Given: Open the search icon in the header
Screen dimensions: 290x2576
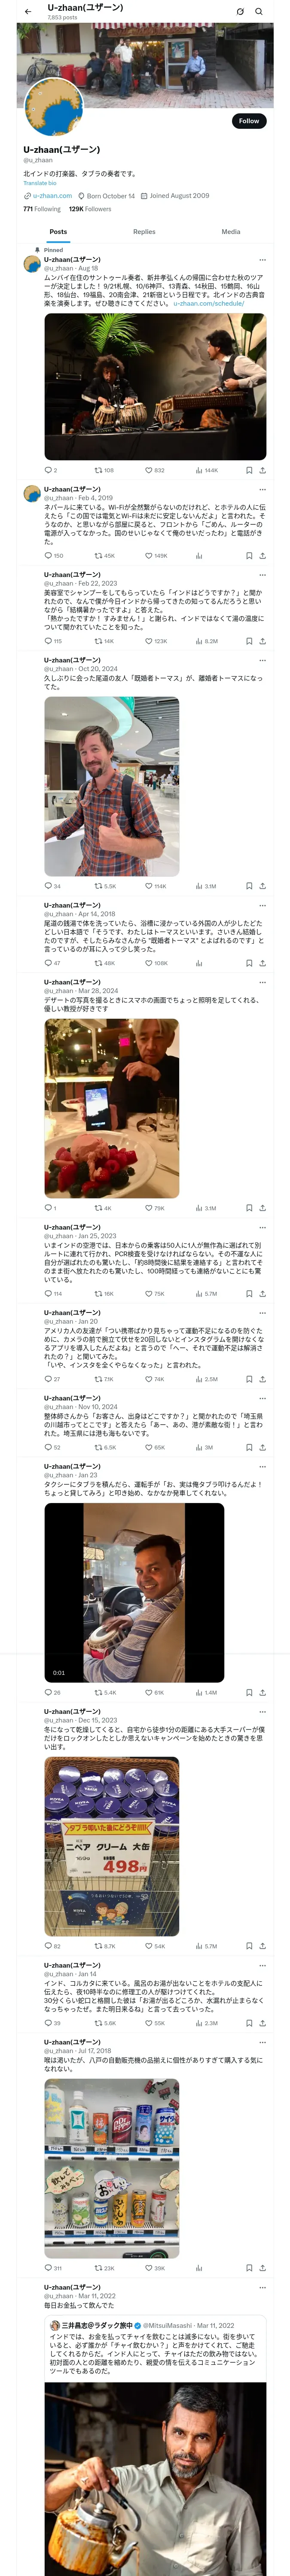Looking at the screenshot, I should 259,12.
